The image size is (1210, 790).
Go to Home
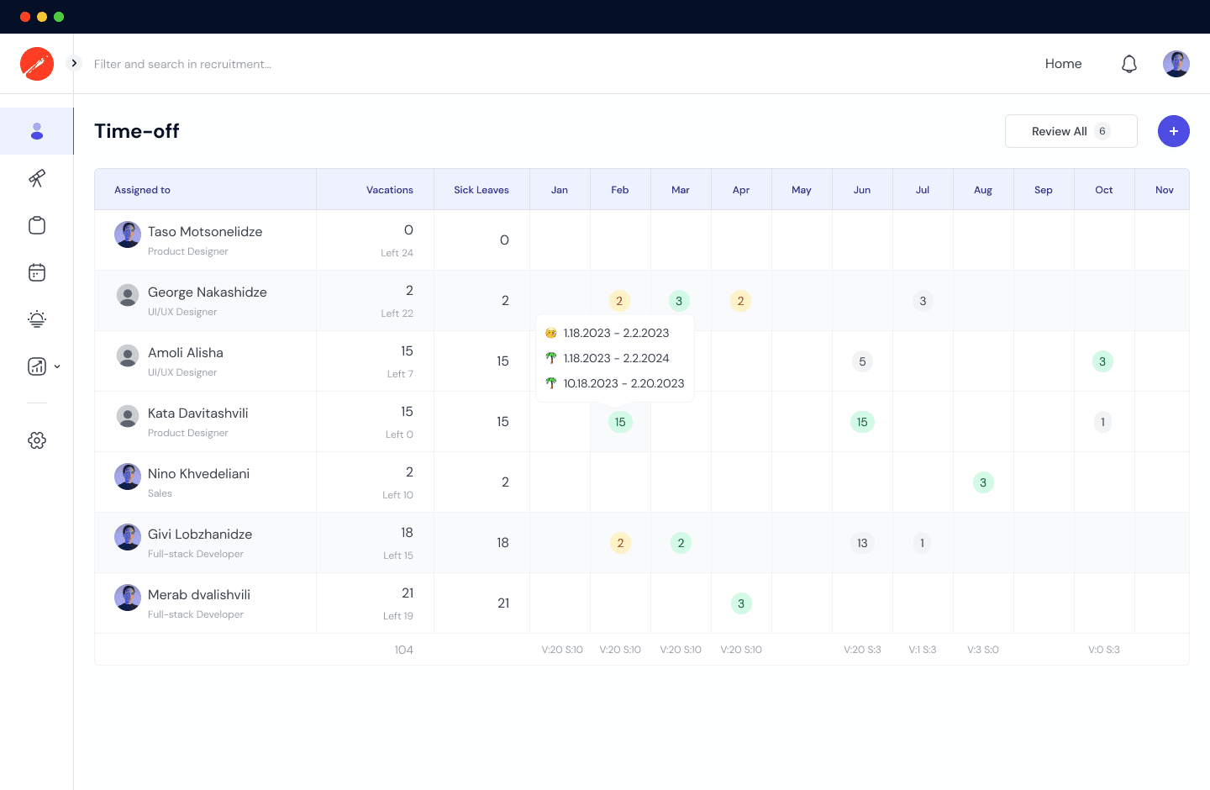click(x=1063, y=63)
